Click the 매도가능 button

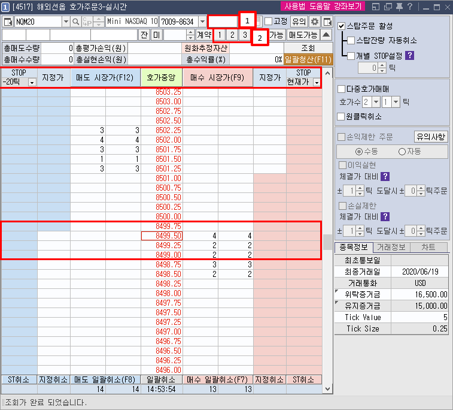click(x=303, y=35)
